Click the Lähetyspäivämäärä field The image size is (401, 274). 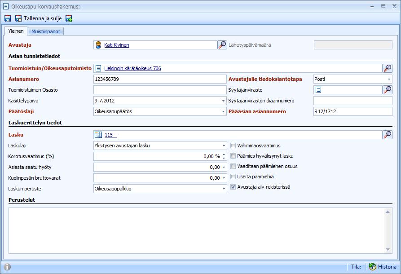[353, 45]
